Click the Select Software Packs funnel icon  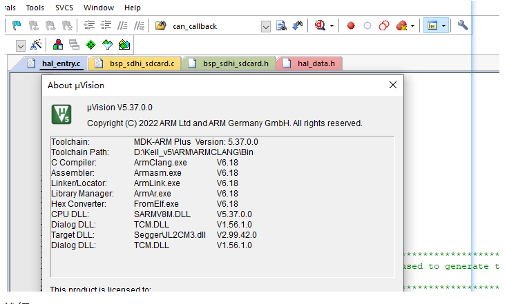107,45
